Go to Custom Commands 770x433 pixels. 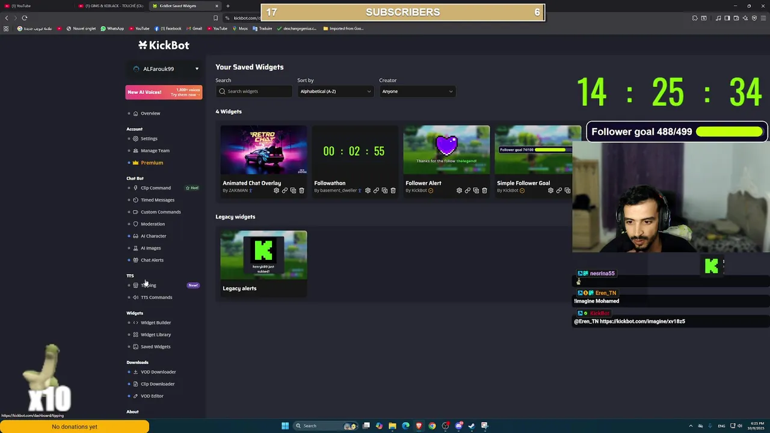(x=160, y=212)
